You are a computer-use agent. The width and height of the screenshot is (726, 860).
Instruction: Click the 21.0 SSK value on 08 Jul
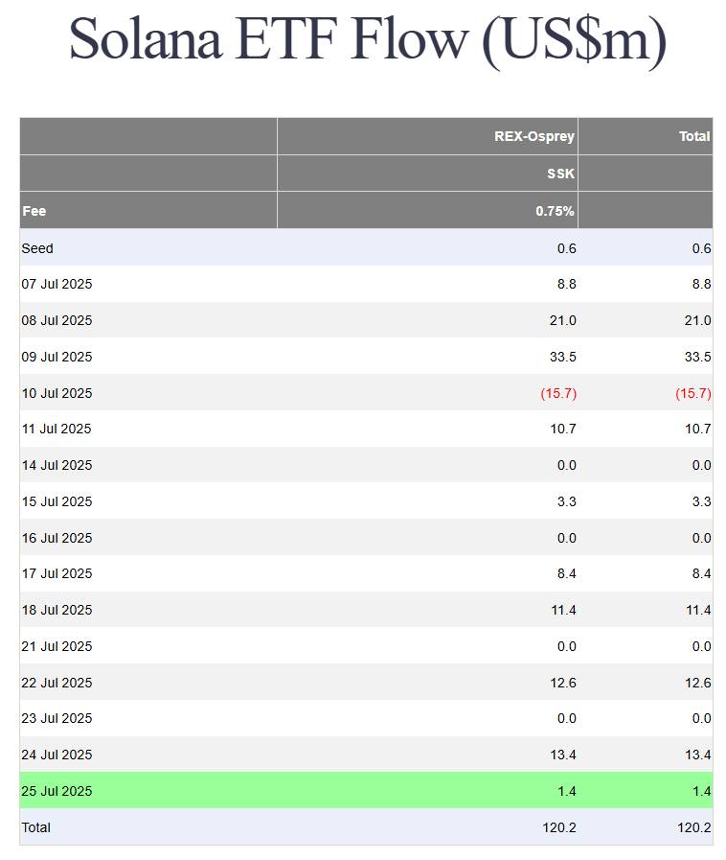563,320
